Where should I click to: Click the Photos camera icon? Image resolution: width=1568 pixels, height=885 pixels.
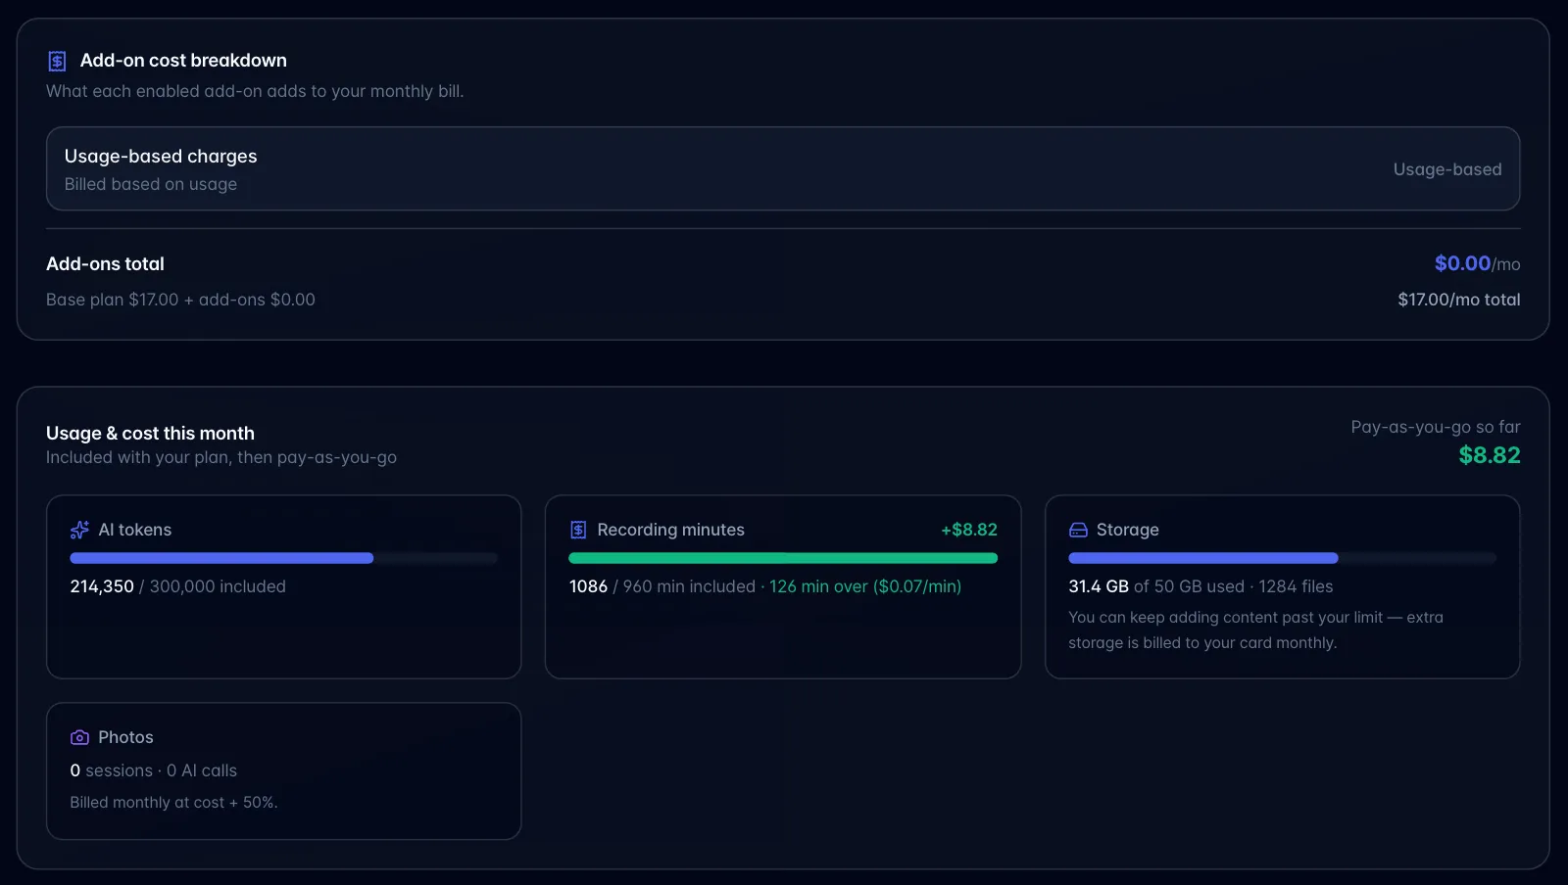(x=79, y=737)
